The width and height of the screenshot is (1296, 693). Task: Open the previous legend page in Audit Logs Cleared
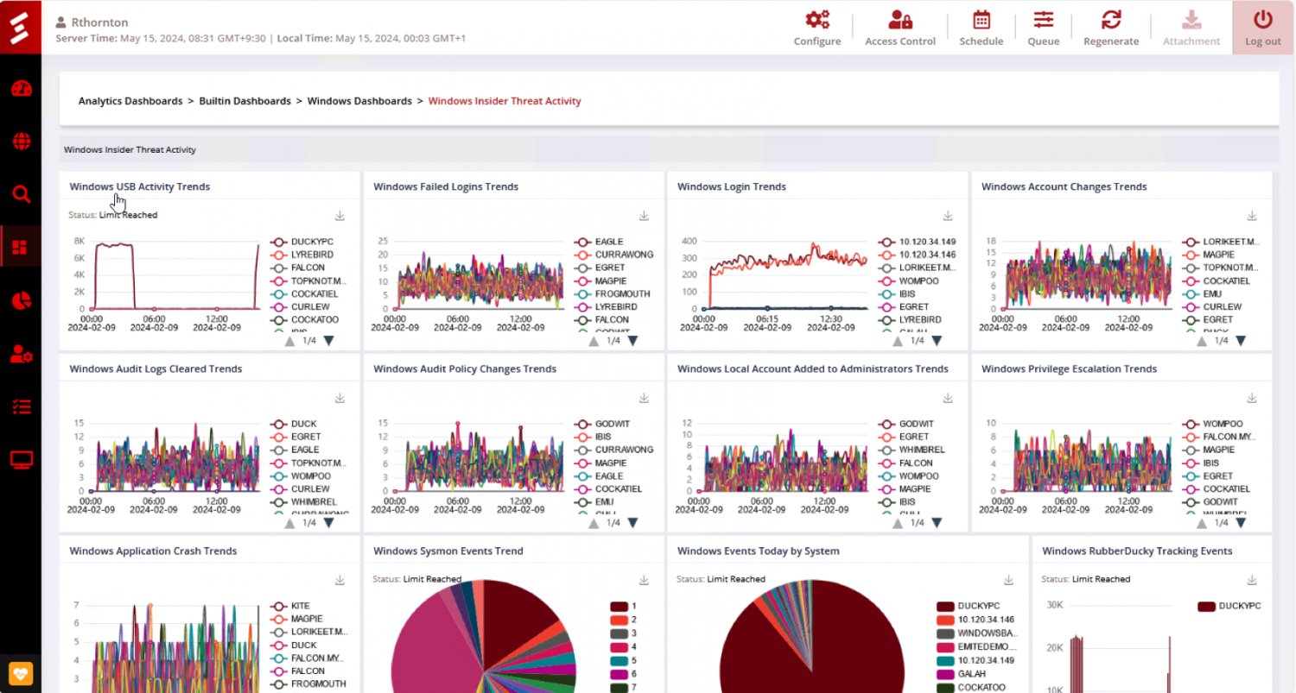pos(288,522)
